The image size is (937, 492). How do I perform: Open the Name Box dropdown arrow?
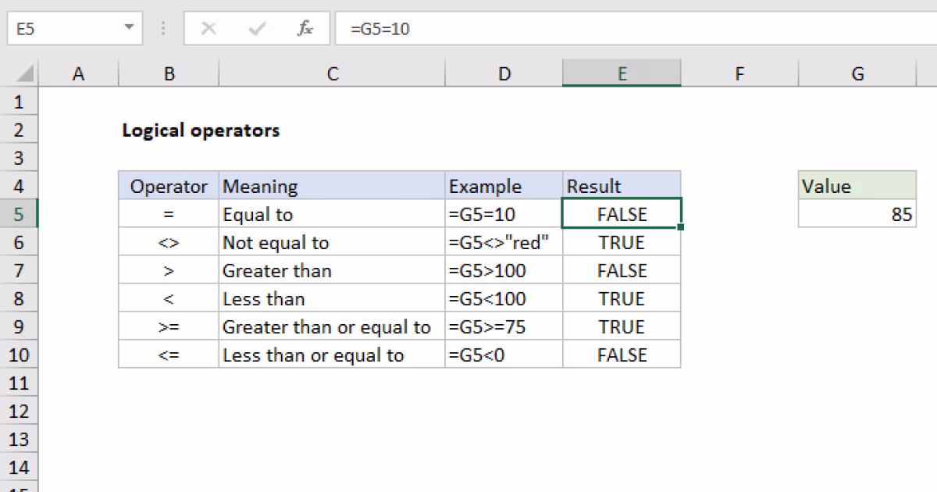coord(127,28)
